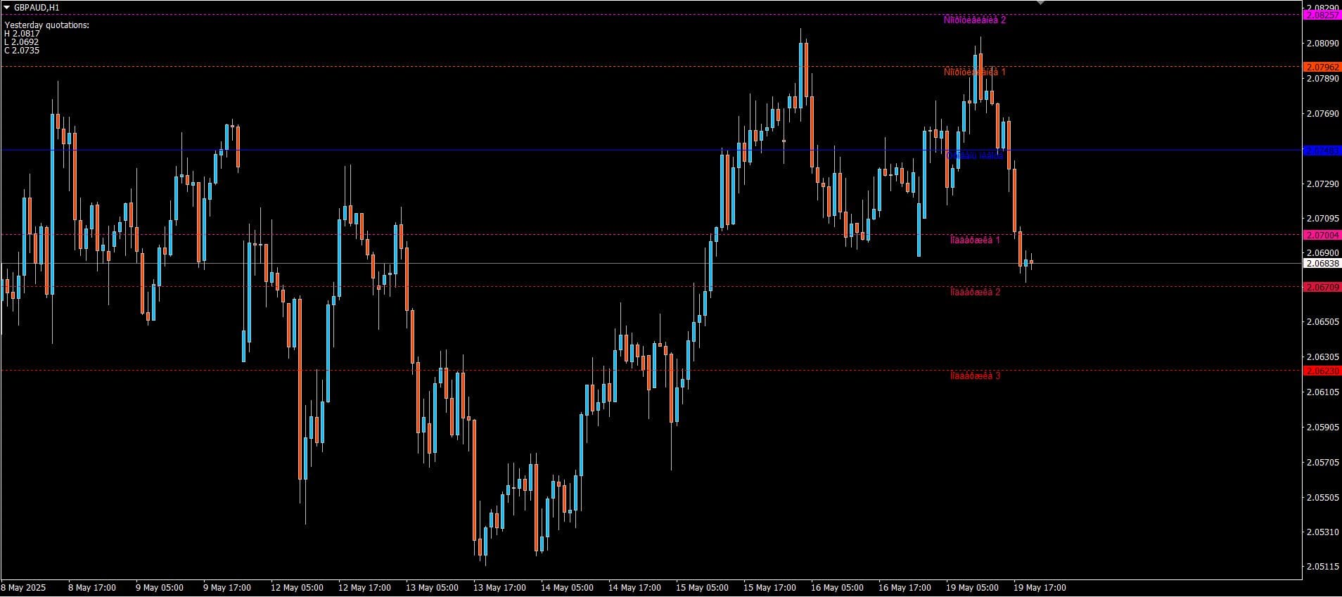Viewport: 1342px width, 597px height.
Task: Click the 19 May 17:00 time label
Action: tap(1039, 588)
